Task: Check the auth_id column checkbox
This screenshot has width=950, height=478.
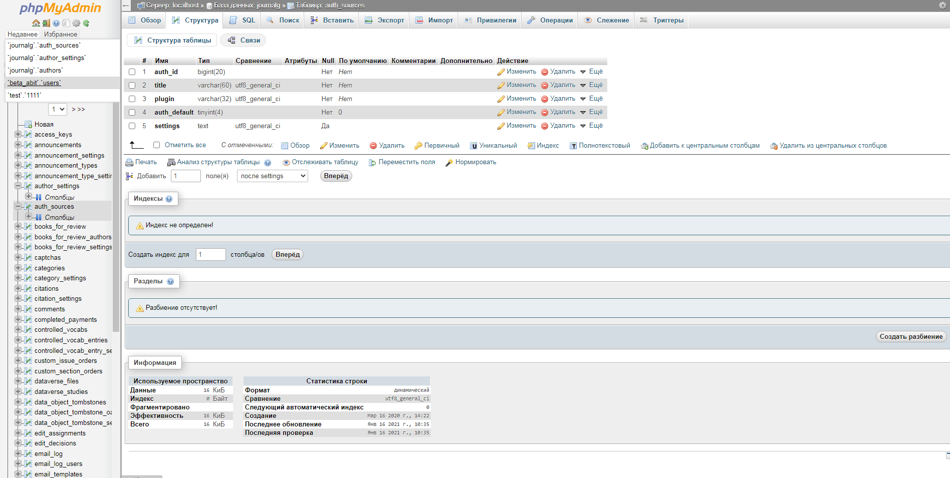Action: 132,72
